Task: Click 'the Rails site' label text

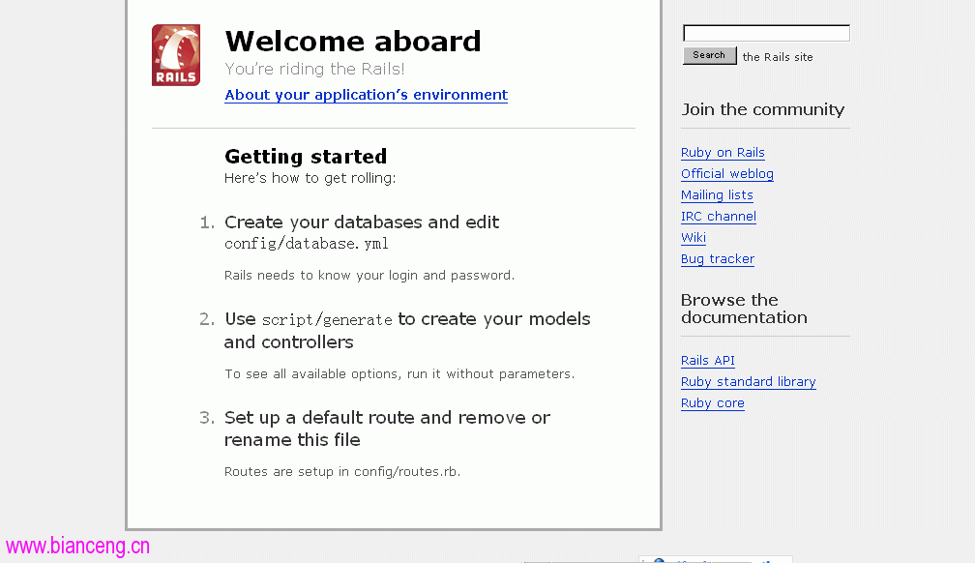Action: click(778, 57)
